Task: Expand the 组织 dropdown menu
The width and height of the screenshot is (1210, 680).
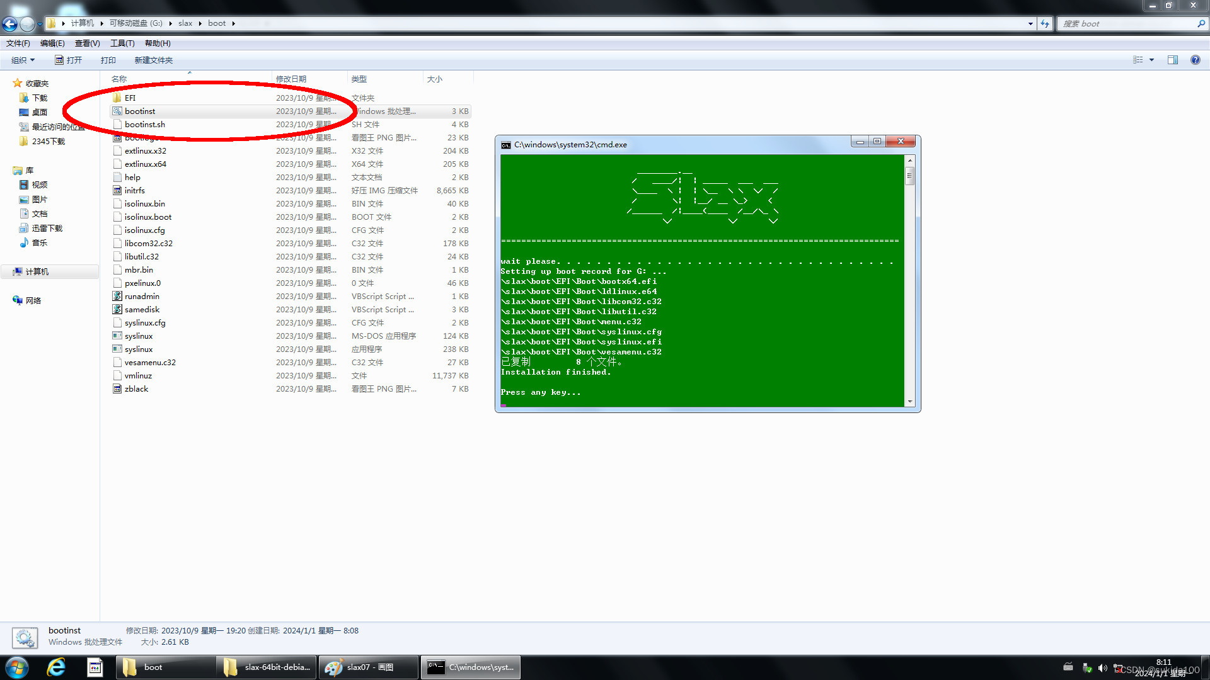Action: tap(23, 60)
